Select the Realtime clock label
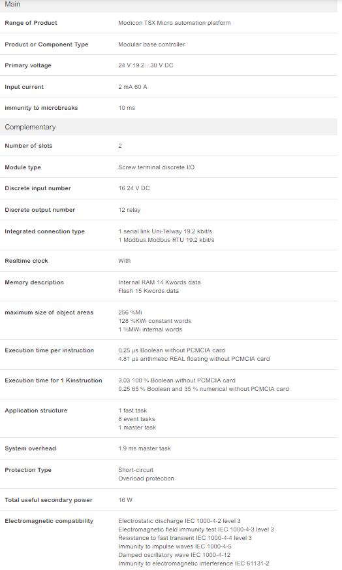 tap(26, 261)
